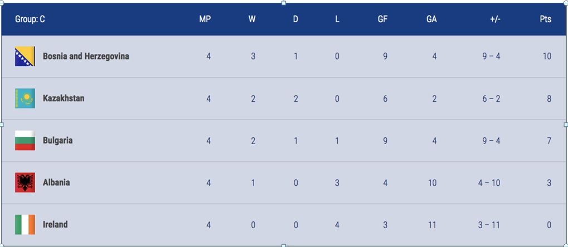Select the Bulgaria team name

click(x=57, y=140)
